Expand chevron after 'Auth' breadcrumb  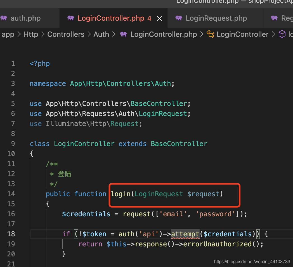(x=114, y=34)
